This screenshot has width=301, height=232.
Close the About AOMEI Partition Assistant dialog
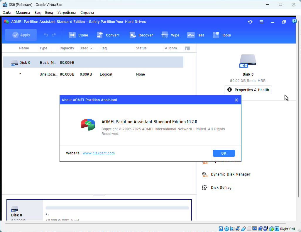(236, 100)
